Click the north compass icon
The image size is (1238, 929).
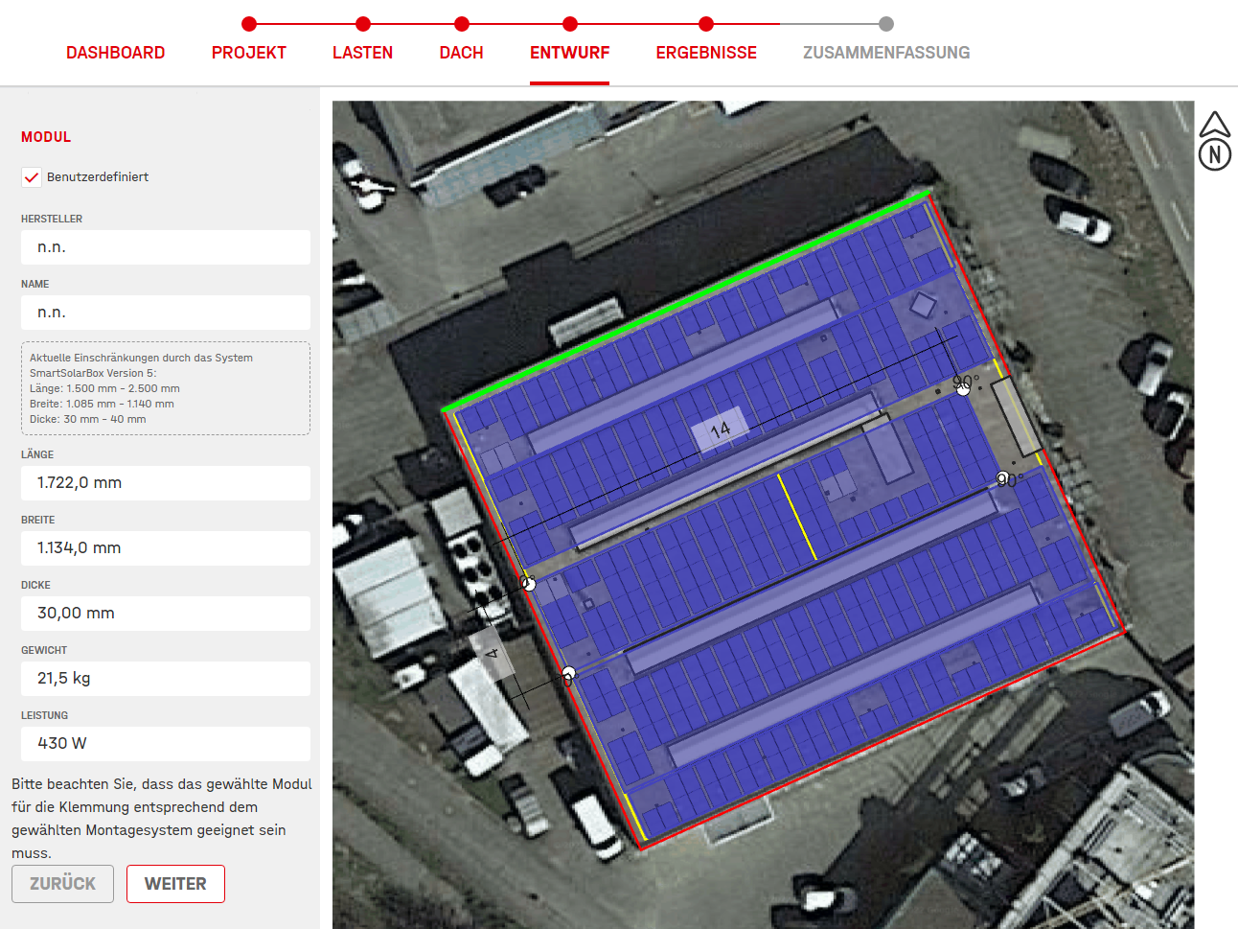(1214, 153)
